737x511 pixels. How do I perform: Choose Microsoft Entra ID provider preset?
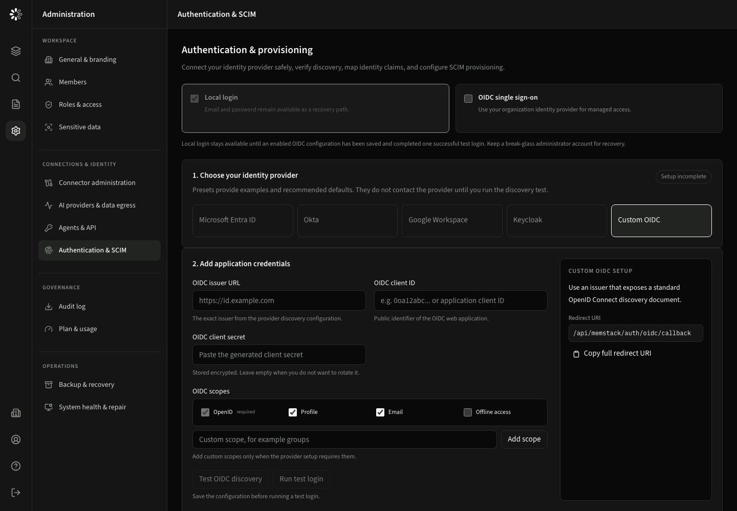243,221
